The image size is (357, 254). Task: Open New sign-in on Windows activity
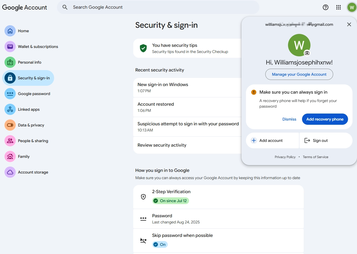(187, 87)
